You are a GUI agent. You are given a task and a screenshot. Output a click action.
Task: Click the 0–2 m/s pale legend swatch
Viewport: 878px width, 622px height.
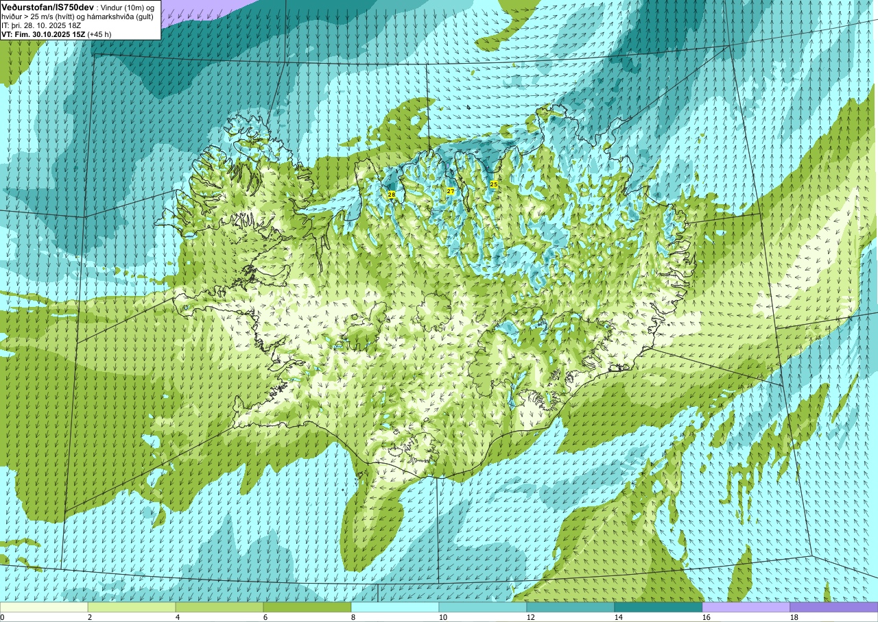[x=44, y=607]
